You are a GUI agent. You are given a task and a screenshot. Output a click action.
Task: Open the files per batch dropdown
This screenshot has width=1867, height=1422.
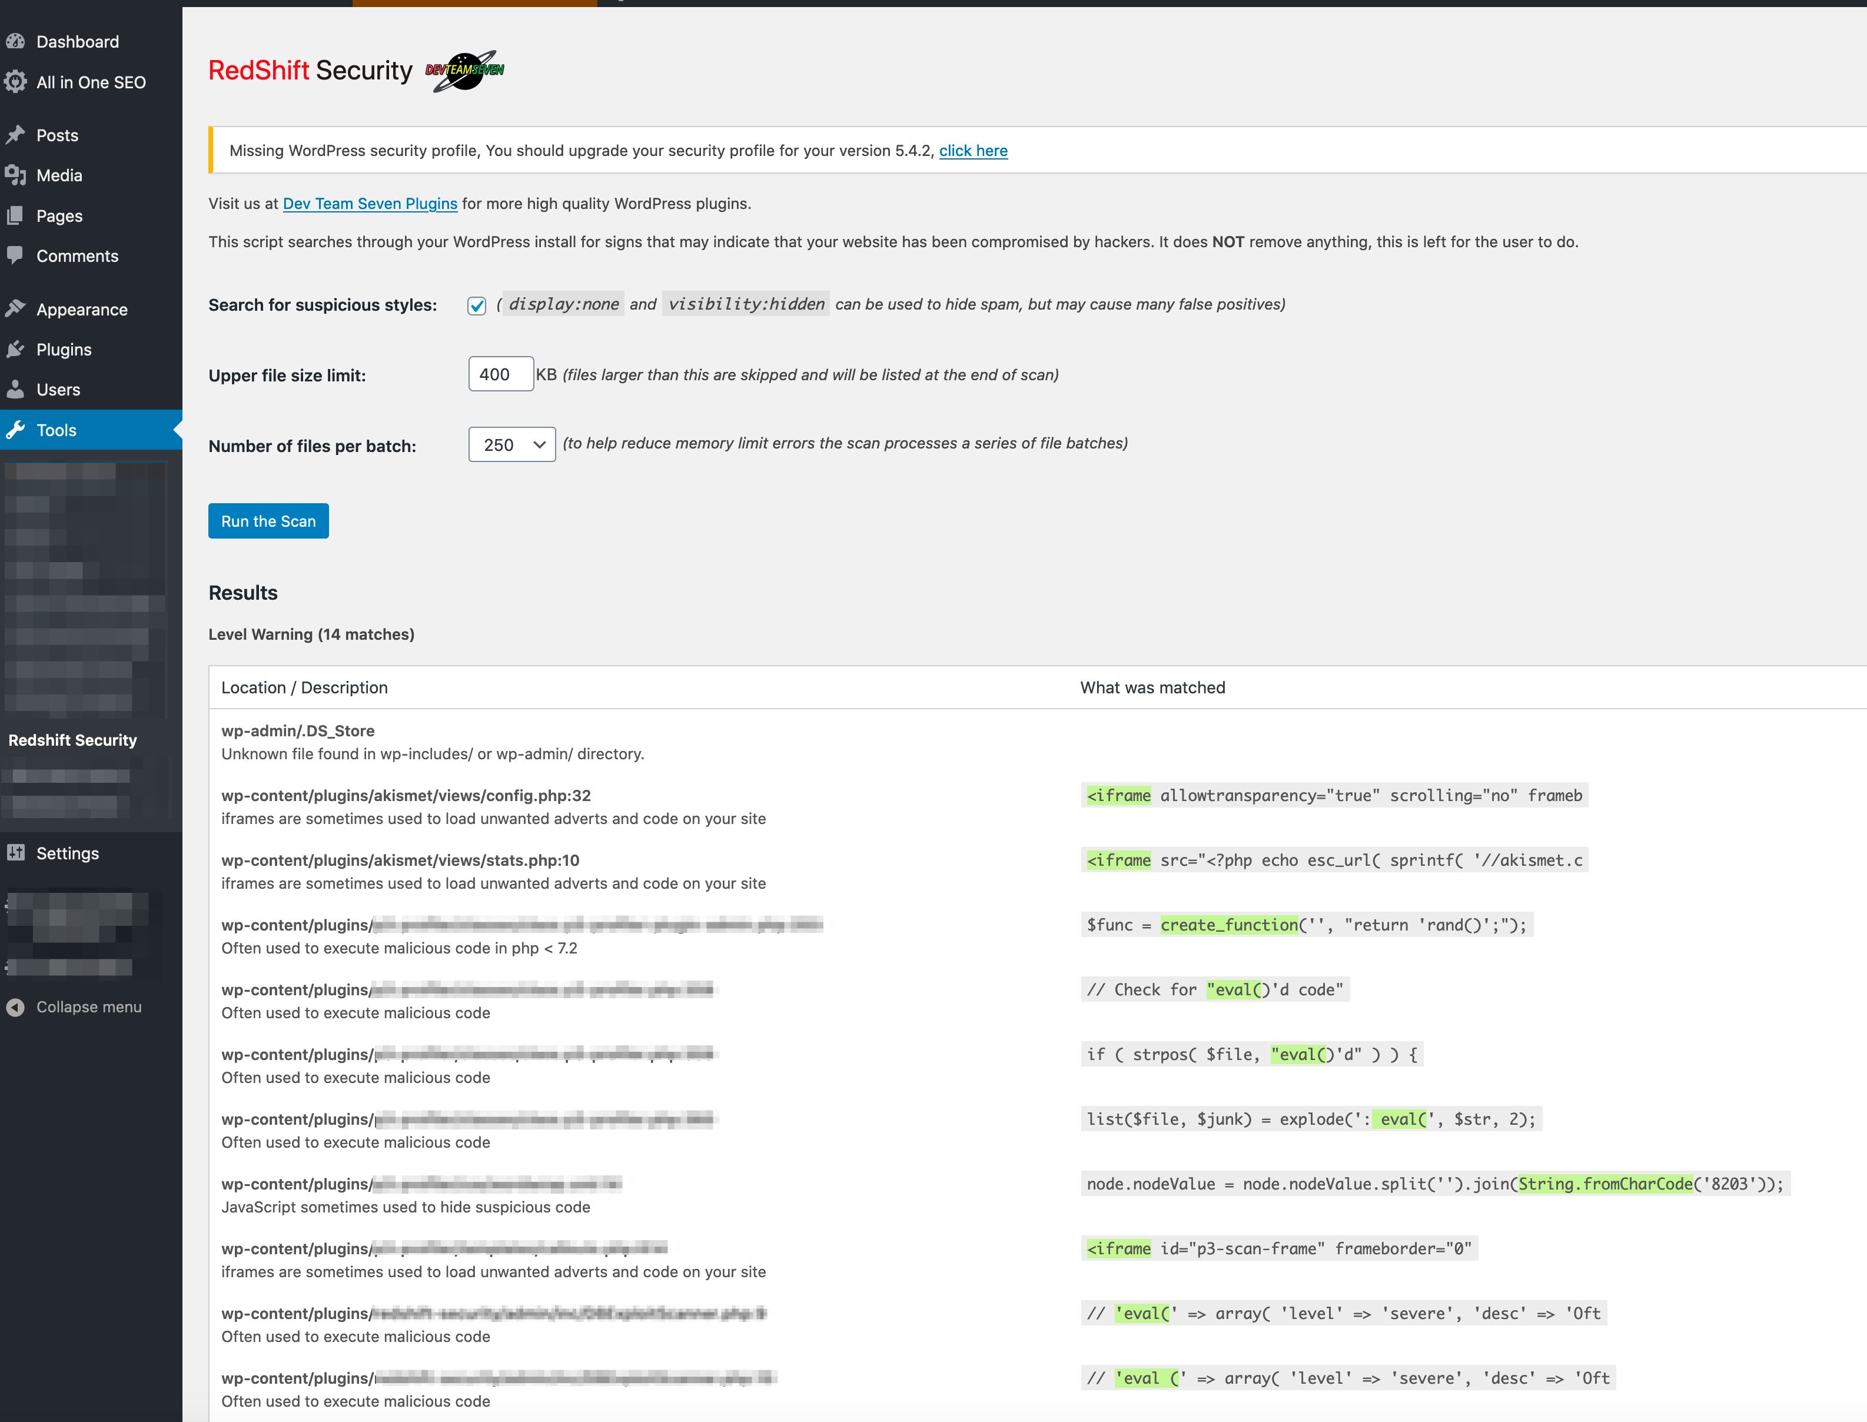tap(511, 444)
